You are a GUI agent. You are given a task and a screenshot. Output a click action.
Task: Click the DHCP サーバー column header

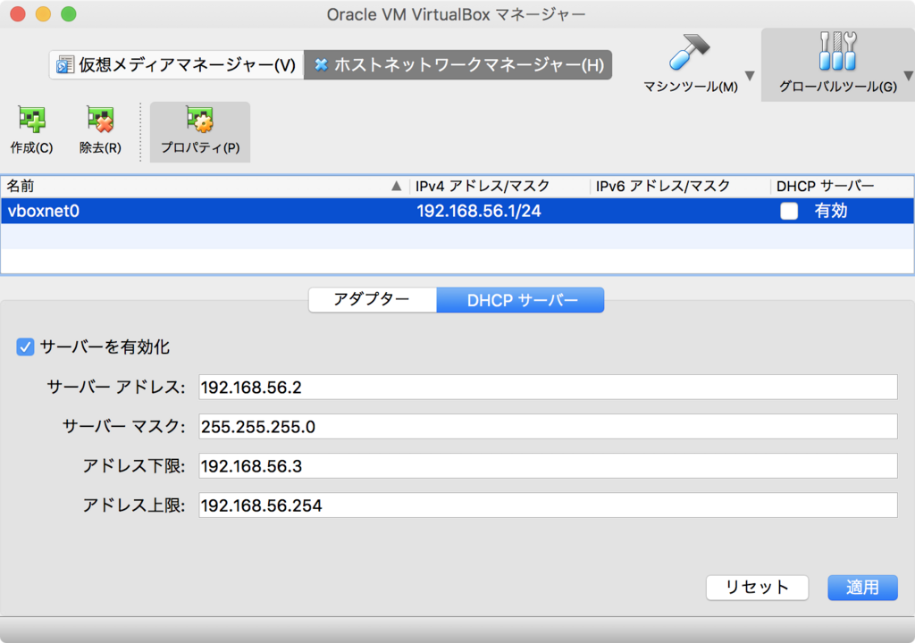coord(842,186)
